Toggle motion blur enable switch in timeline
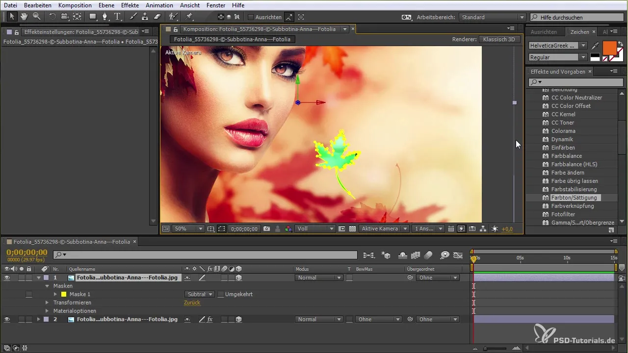The height and width of the screenshot is (353, 628). coord(428,255)
